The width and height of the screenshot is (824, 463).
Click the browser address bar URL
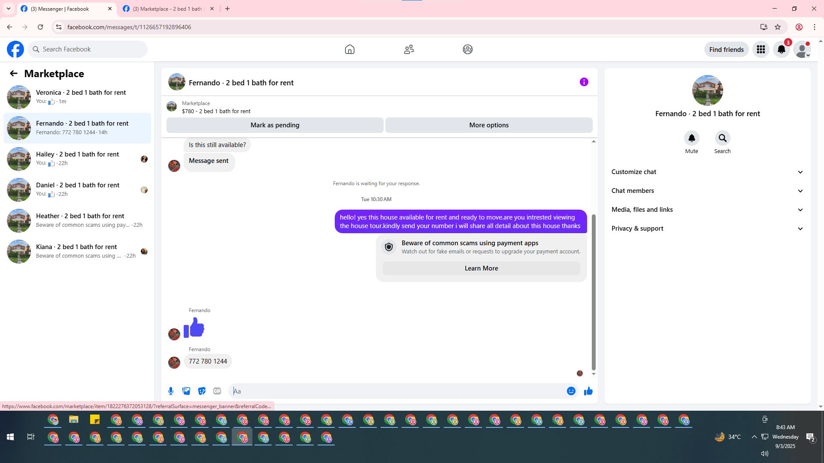click(x=129, y=27)
